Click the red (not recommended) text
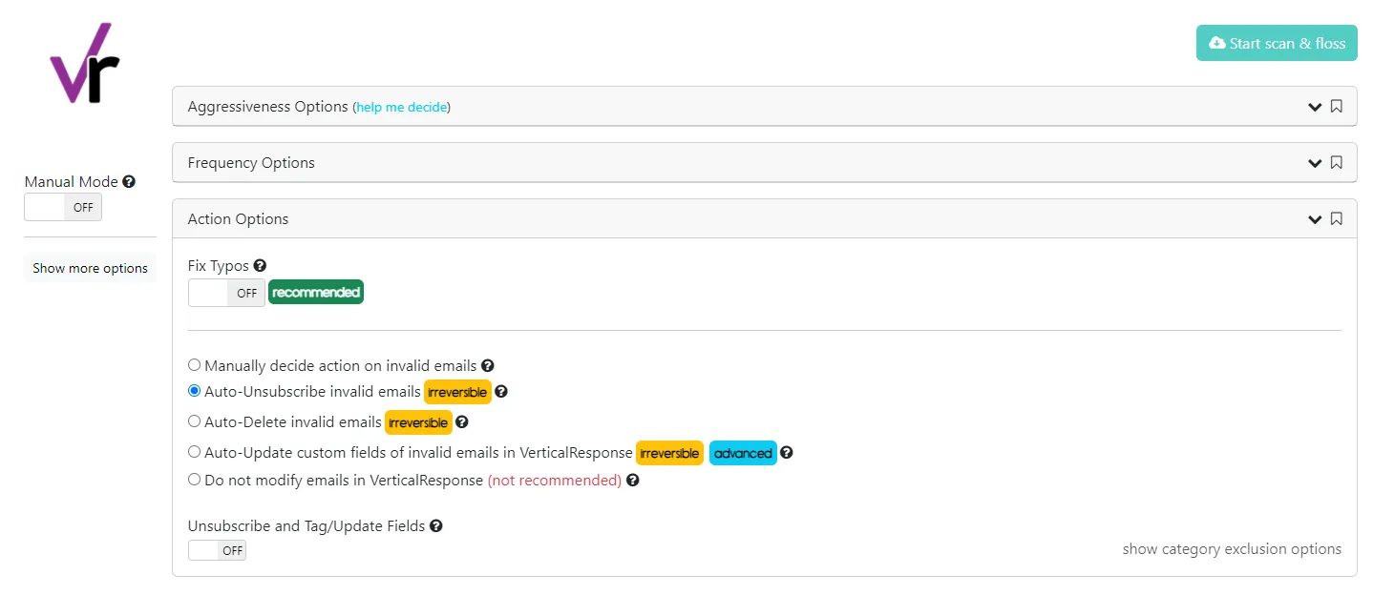Image resolution: width=1373 pixels, height=595 pixels. click(x=555, y=481)
